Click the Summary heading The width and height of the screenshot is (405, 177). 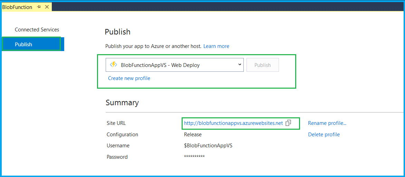[x=122, y=102]
